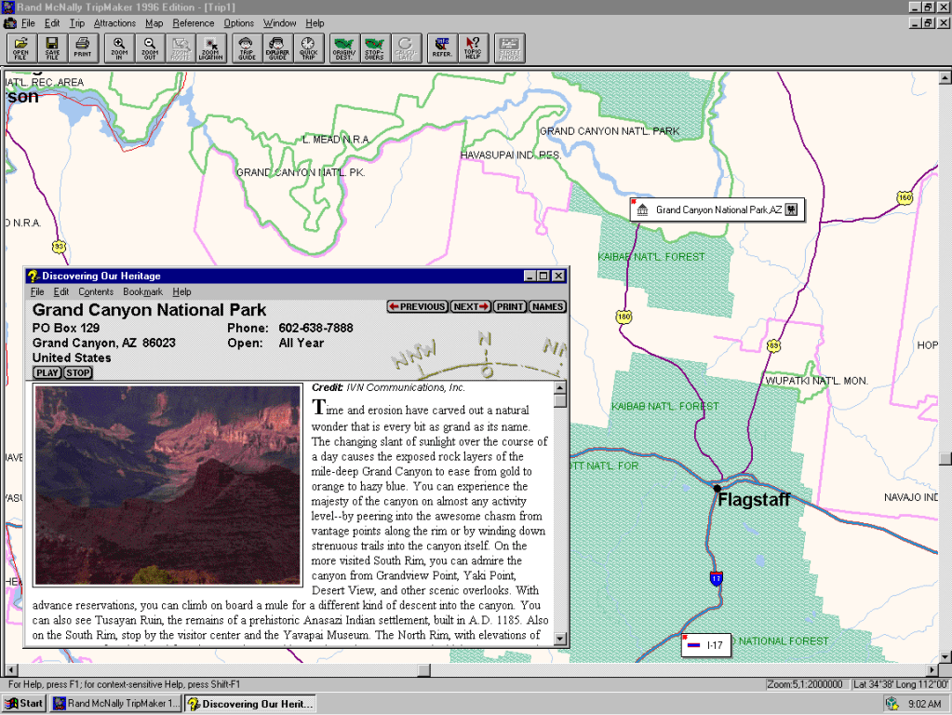Click the Zoom Out toolbar icon
The width and height of the screenshot is (952, 715).
150,47
